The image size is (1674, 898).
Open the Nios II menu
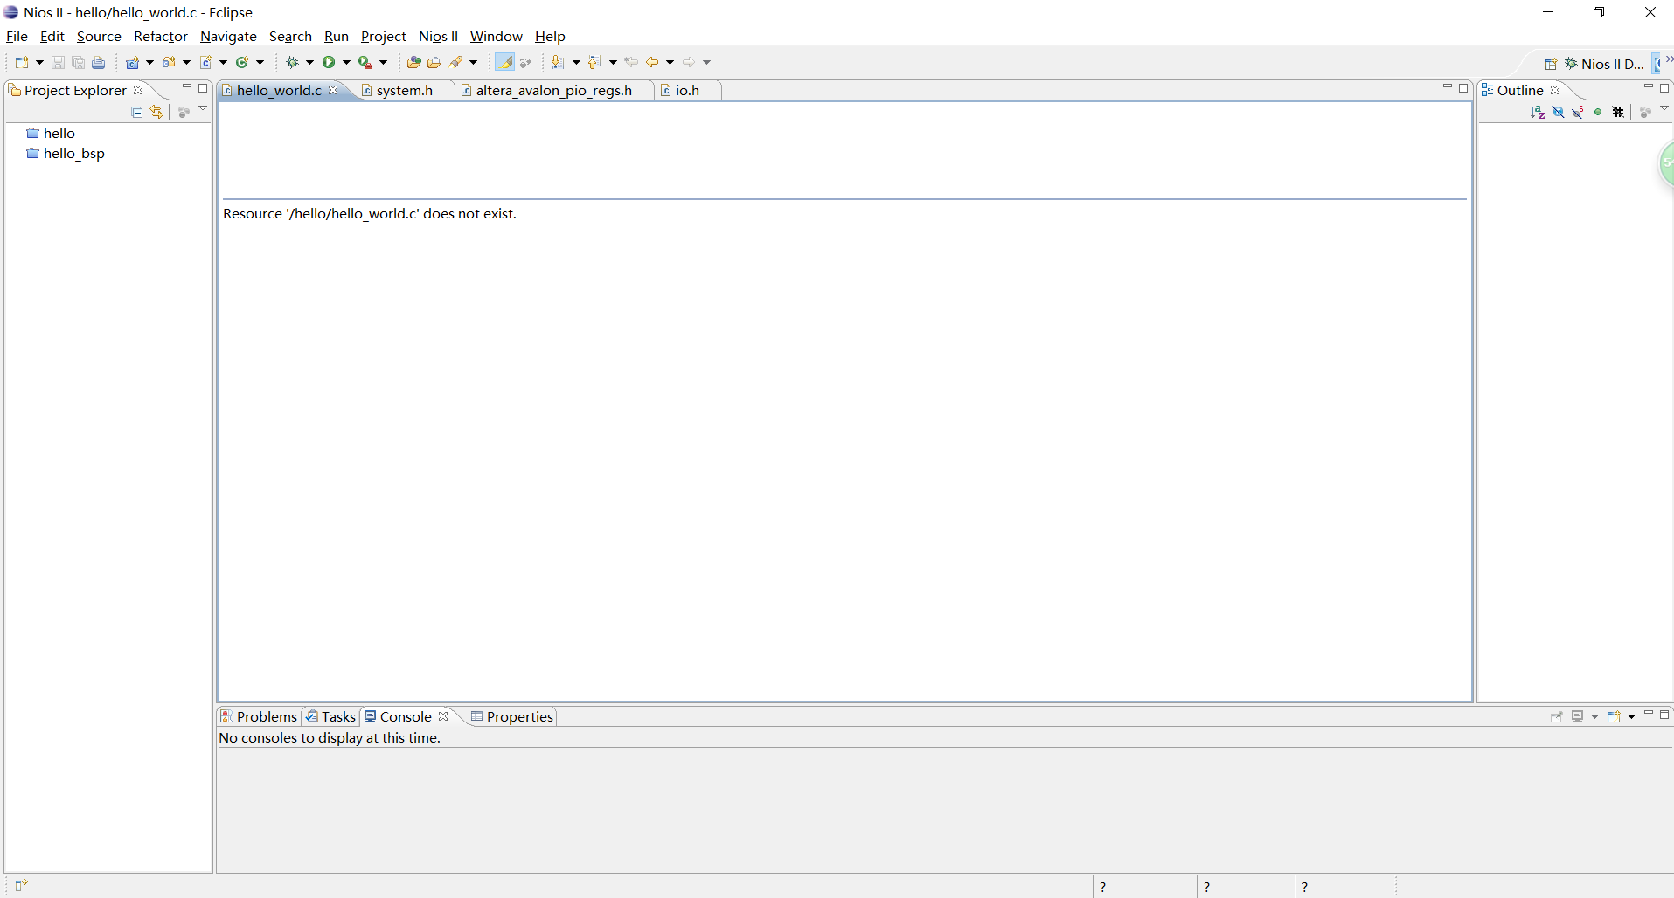tap(438, 36)
